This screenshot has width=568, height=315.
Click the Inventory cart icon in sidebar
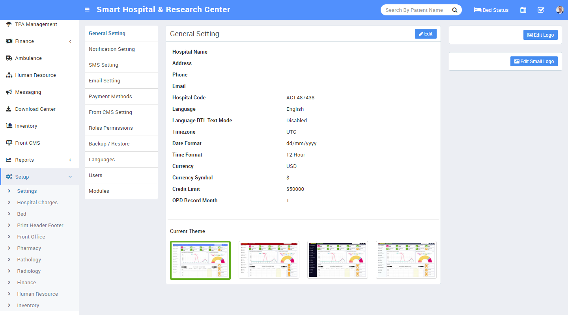click(9, 126)
